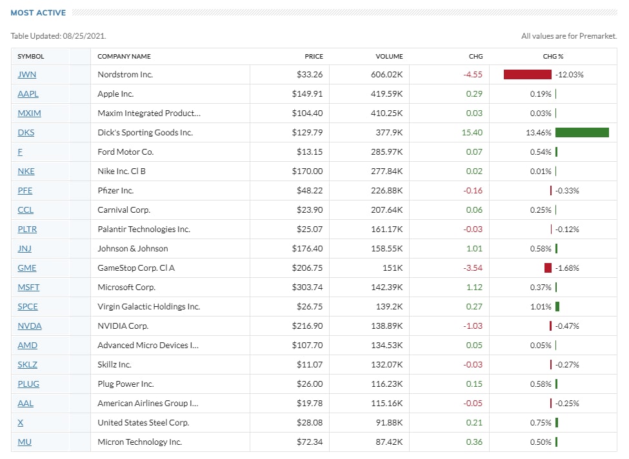Click the COMPANY NAME column header
629x459 pixels.
[124, 57]
